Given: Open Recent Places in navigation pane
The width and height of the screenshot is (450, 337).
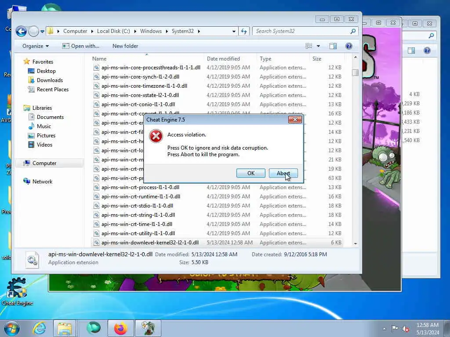Looking at the screenshot, I should pos(53,89).
